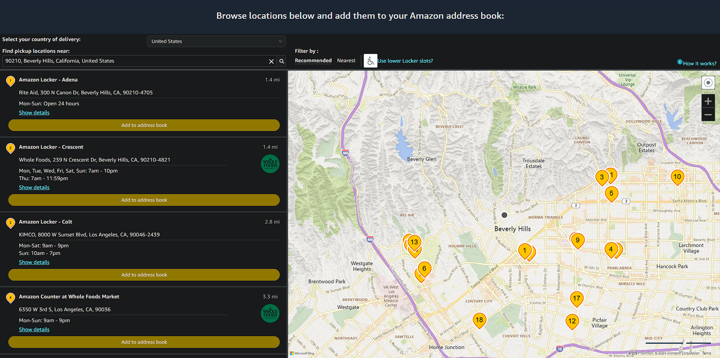Expand Show details for Locker Adena
The height and width of the screenshot is (358, 720).
pos(34,113)
